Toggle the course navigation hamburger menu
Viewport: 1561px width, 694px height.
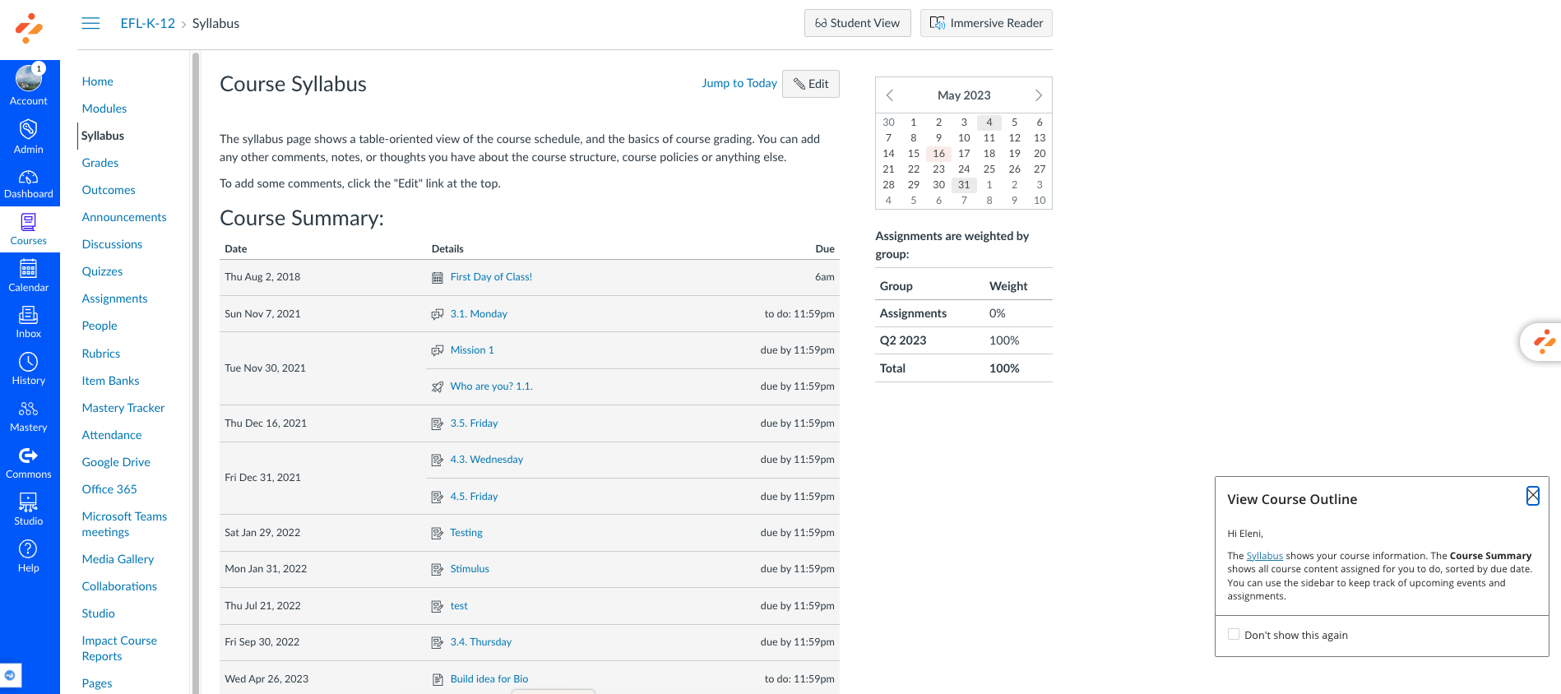(91, 23)
